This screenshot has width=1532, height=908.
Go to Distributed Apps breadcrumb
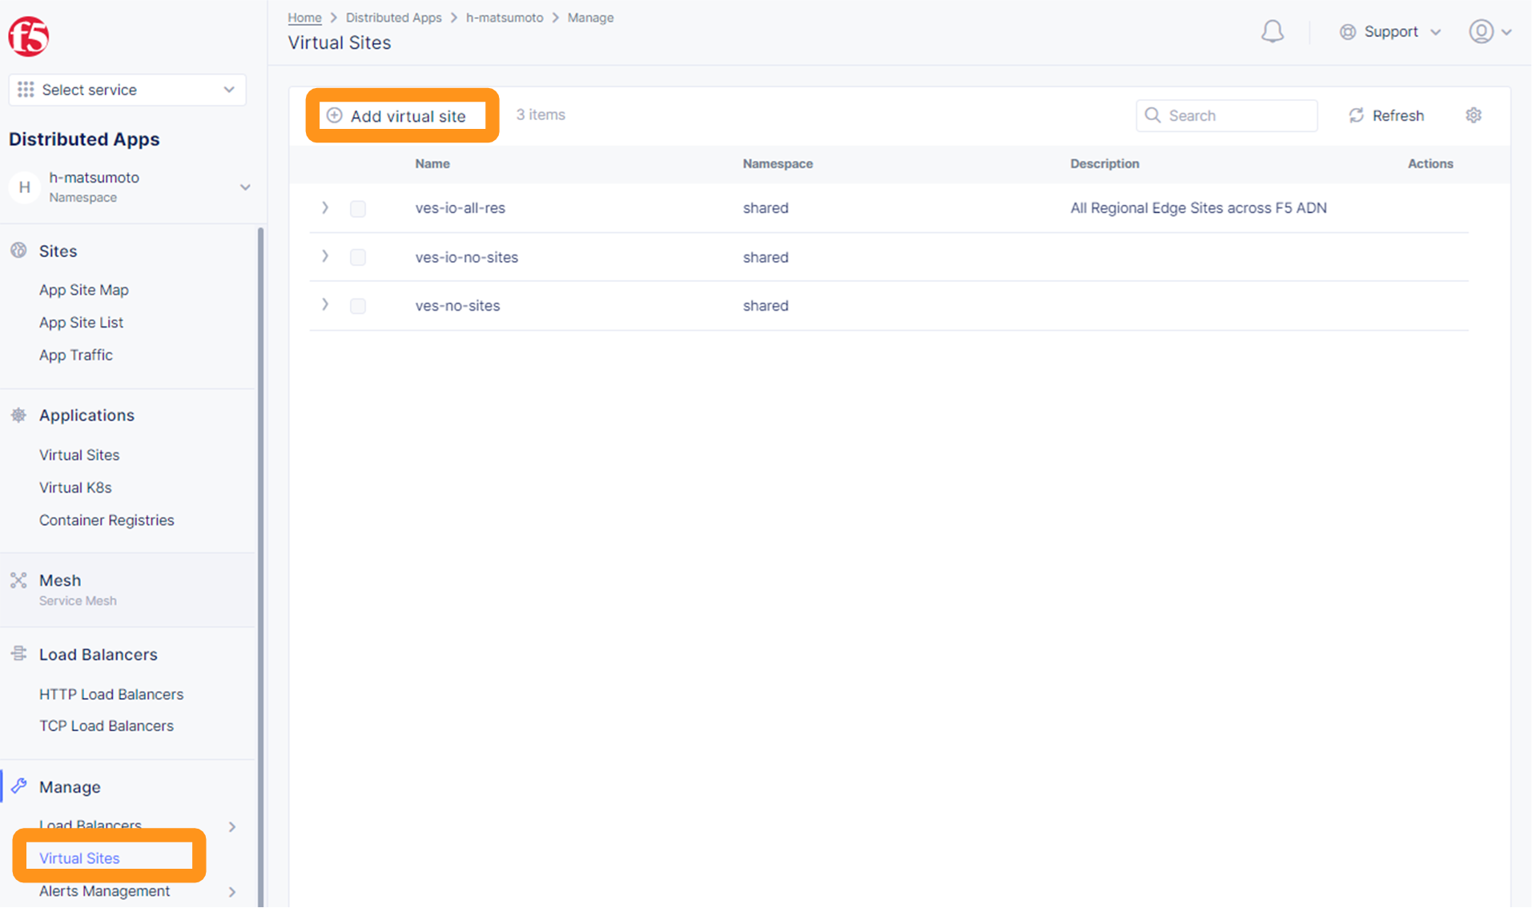pyautogui.click(x=393, y=18)
